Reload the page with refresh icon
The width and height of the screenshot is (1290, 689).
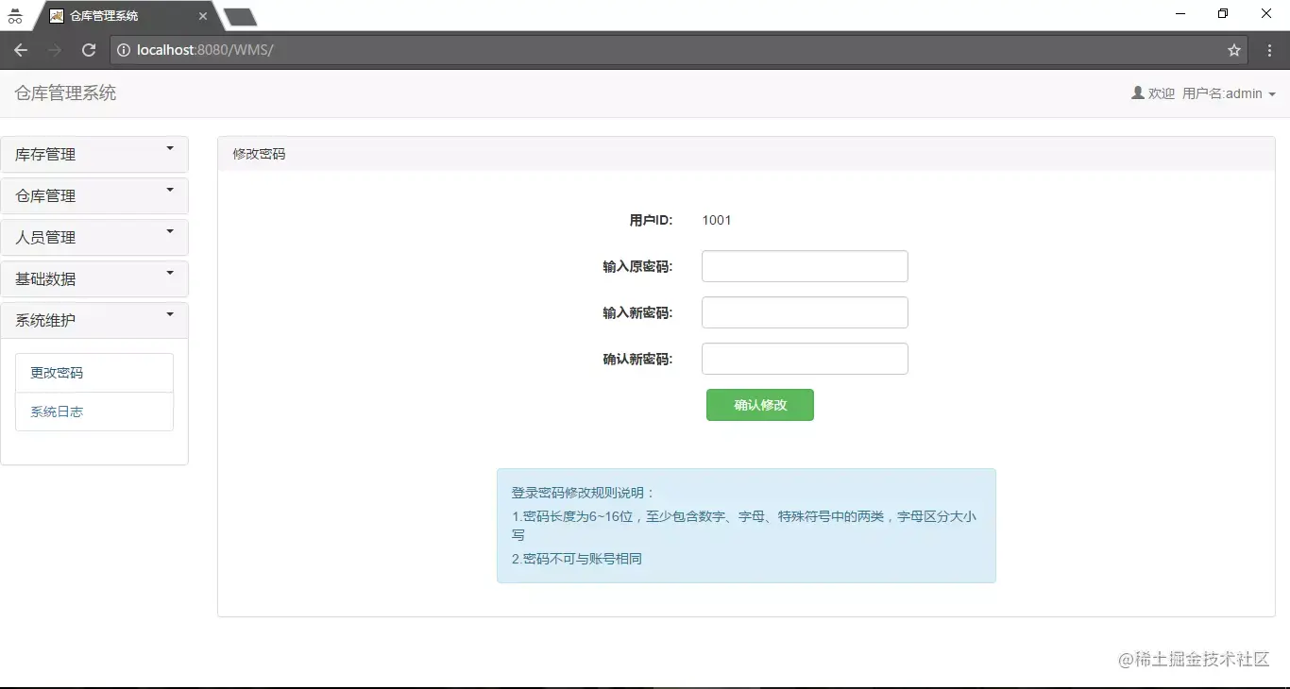[x=89, y=50]
